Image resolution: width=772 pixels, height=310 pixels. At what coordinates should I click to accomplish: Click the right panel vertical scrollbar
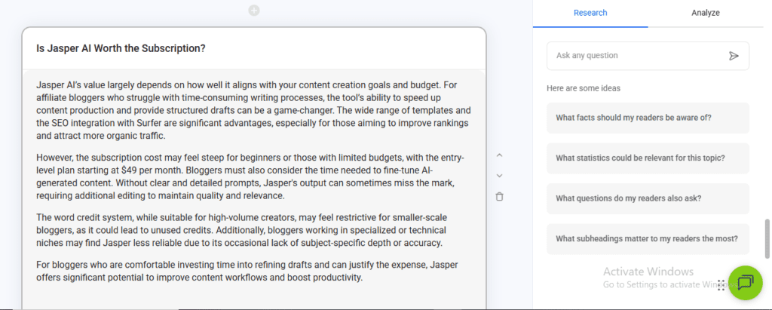(767, 238)
